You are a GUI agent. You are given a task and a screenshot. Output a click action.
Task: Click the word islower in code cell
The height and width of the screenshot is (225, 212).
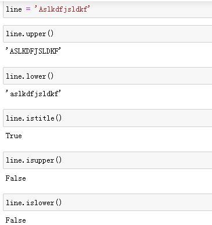(x=40, y=203)
